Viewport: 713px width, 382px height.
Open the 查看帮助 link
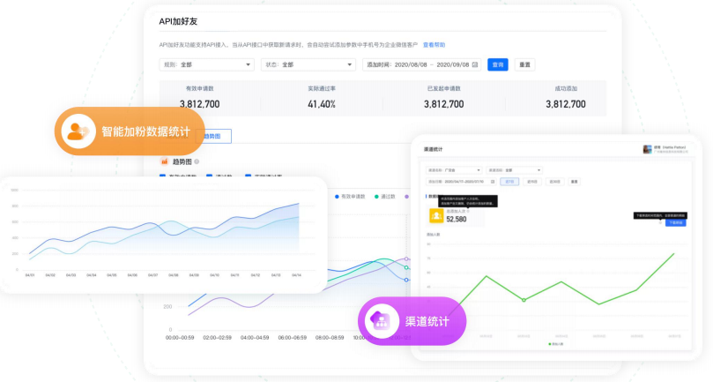click(434, 44)
